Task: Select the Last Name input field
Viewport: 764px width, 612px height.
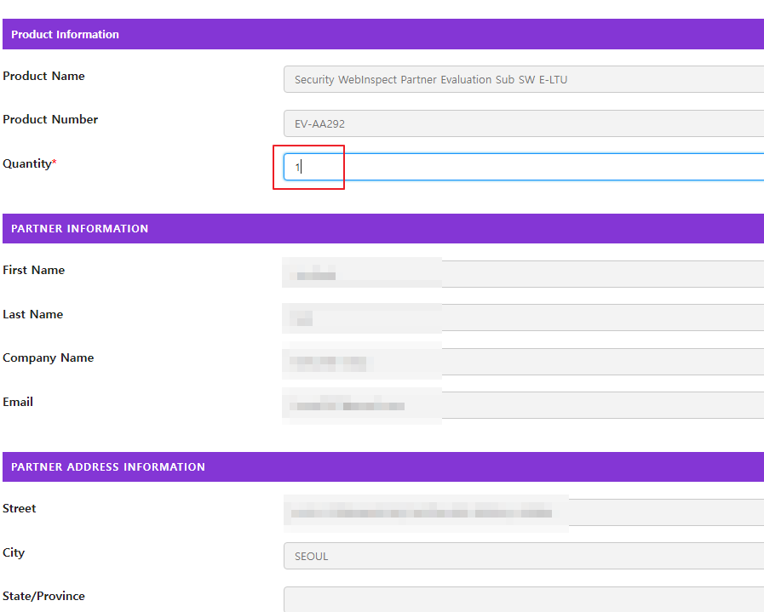Action: (524, 317)
